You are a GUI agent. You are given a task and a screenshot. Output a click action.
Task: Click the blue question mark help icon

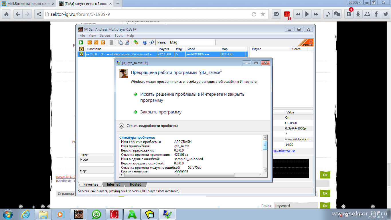(x=145, y=42)
